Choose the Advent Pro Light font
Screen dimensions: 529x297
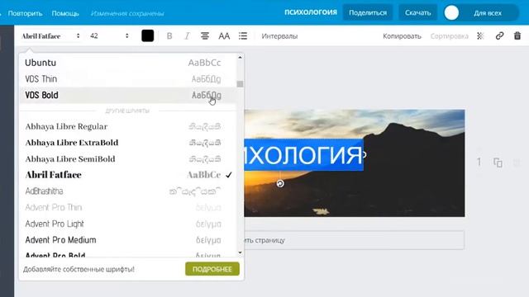[x=127, y=224]
